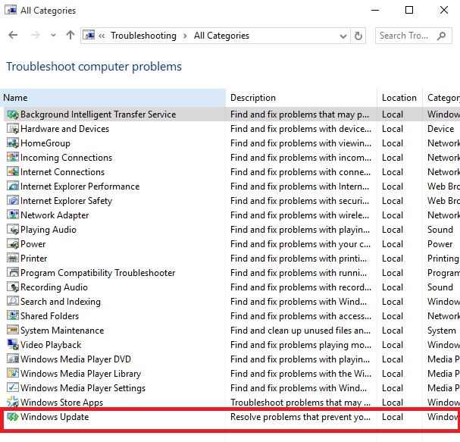
Task: Sort the list by Description column
Action: click(302, 98)
